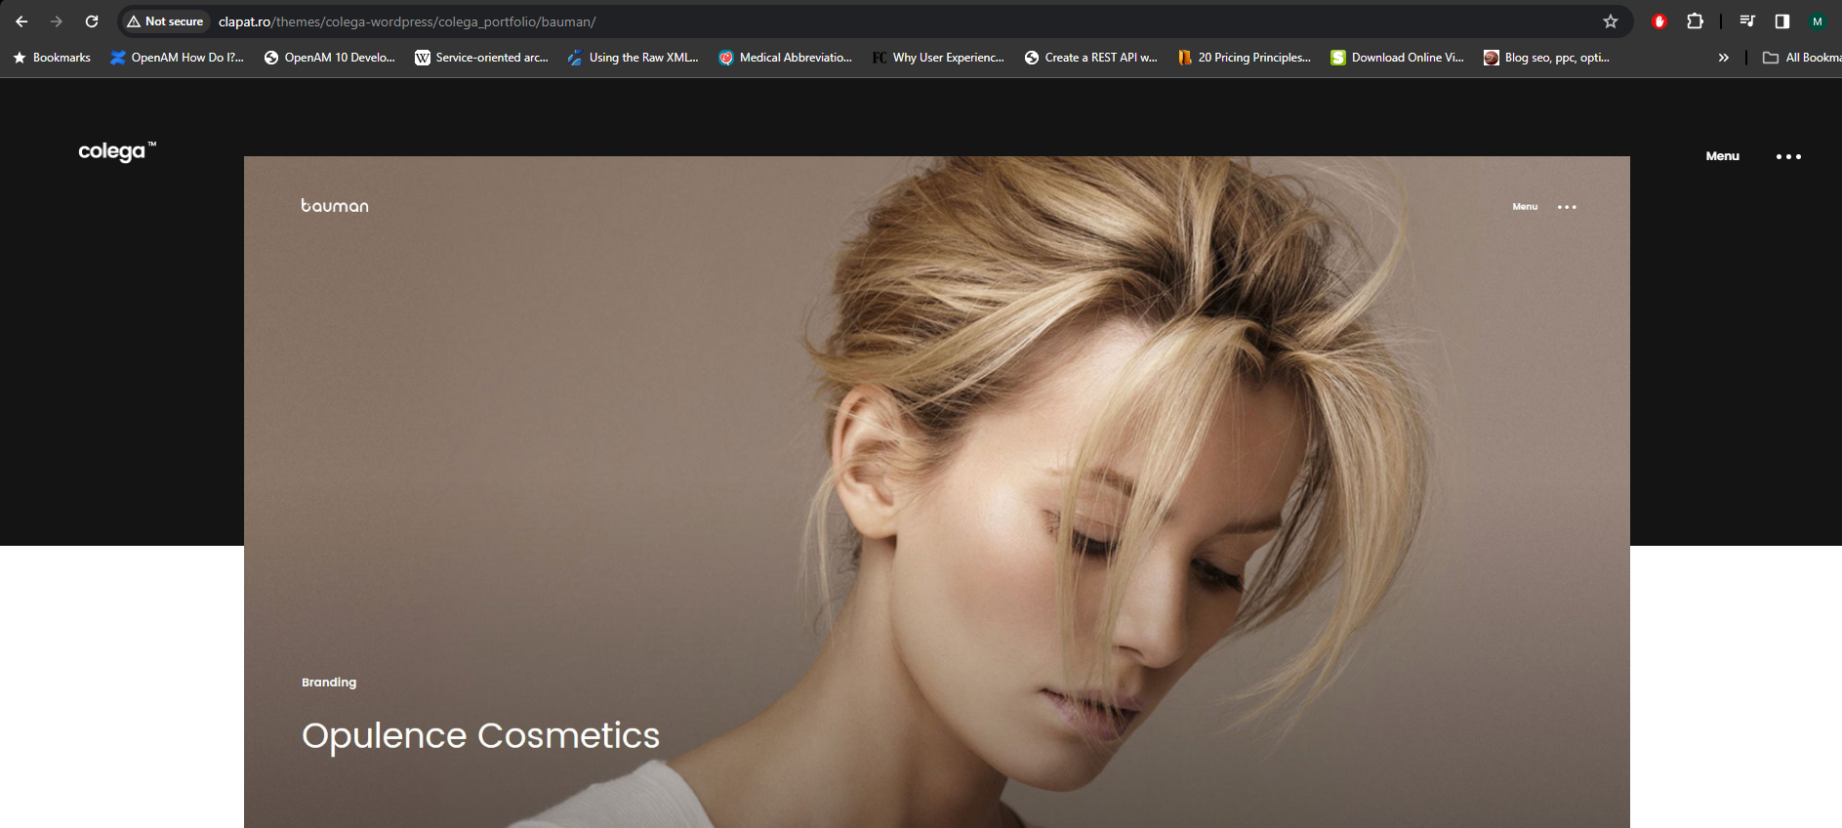
Task: Open OpenAM How Do I bookmark
Action: coord(177,58)
